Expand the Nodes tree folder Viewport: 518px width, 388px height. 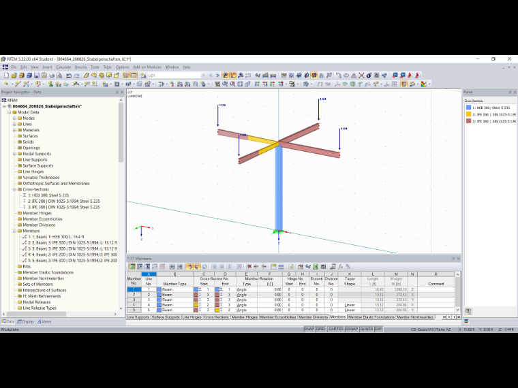click(x=14, y=118)
